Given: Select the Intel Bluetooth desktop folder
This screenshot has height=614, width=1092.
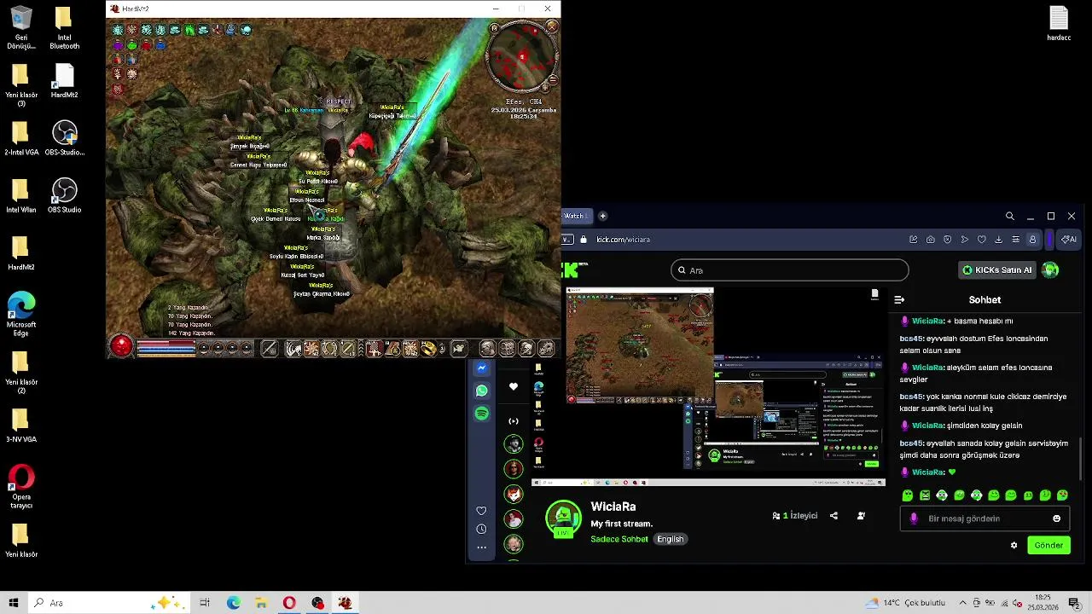Looking at the screenshot, I should 65,28.
